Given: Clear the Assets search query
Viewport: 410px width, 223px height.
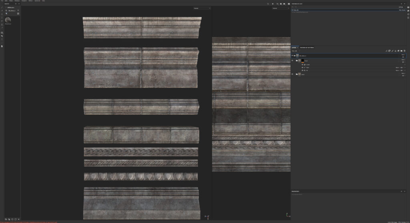Looking at the screenshot, I should pos(18,10).
